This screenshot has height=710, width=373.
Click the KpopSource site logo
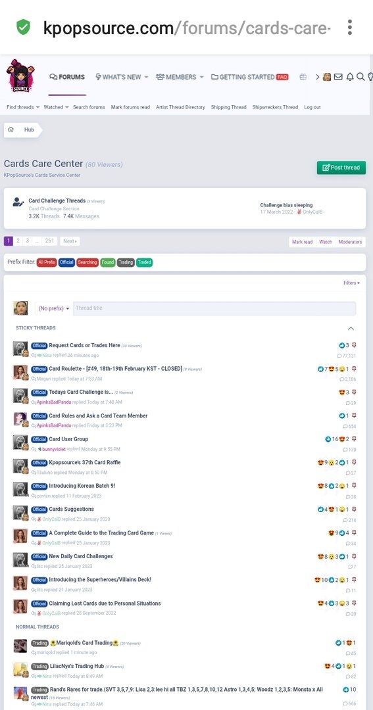pyautogui.click(x=20, y=76)
